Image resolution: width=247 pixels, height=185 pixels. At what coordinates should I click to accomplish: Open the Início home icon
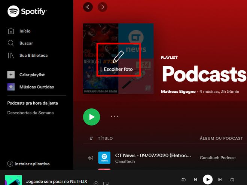(11, 31)
